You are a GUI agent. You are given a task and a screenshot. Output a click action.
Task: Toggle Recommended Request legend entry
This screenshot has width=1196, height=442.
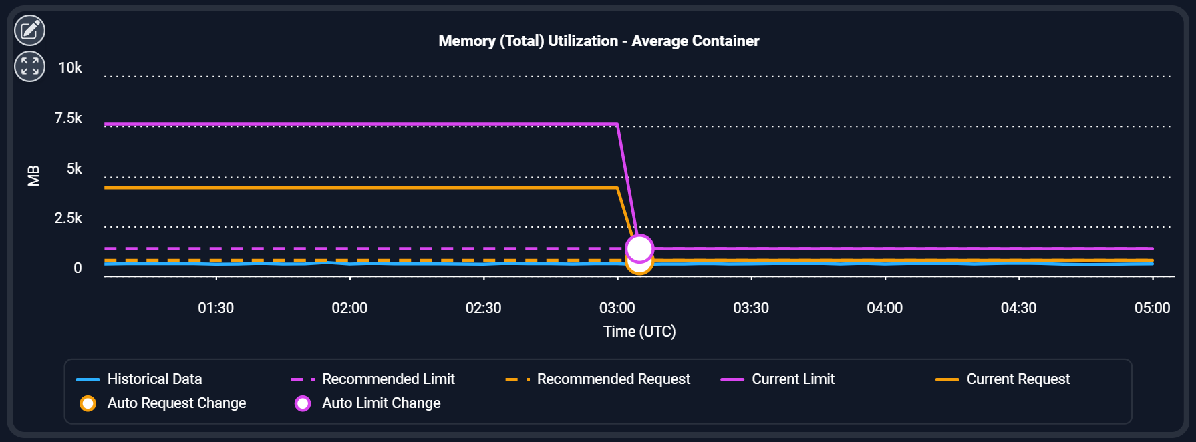click(x=613, y=379)
